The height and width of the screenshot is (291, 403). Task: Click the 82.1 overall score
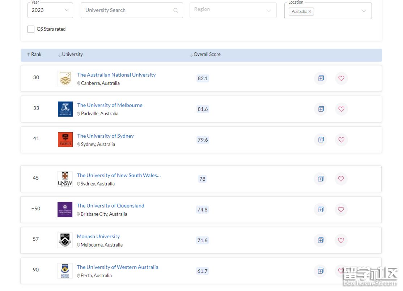pos(203,78)
